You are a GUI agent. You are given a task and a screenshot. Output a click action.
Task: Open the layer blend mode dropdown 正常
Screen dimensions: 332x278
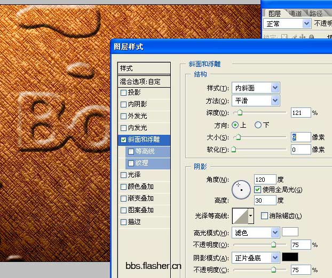(287, 24)
